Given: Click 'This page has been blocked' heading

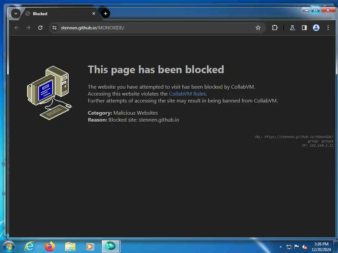Looking at the screenshot, I should click(x=156, y=70).
